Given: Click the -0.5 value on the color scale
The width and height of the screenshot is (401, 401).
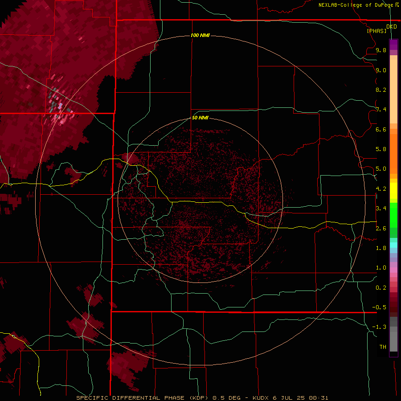Looking at the screenshot, I should click(x=379, y=307).
